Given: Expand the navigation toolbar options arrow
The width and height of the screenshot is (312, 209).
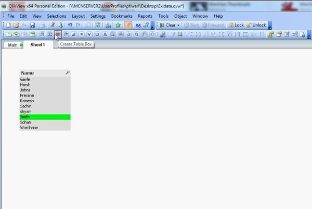Looking at the screenshot, I should [x=270, y=26].
